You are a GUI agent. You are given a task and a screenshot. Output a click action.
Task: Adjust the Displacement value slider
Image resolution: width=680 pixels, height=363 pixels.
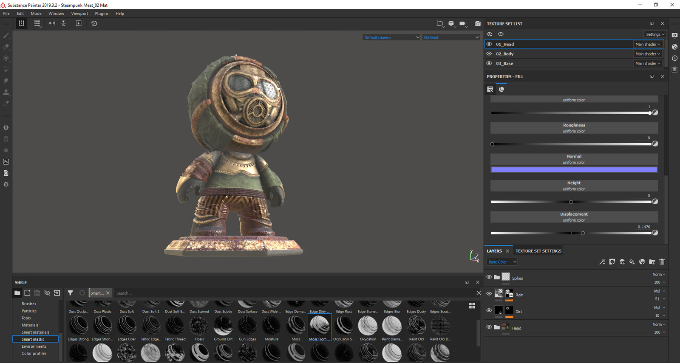pos(571,233)
